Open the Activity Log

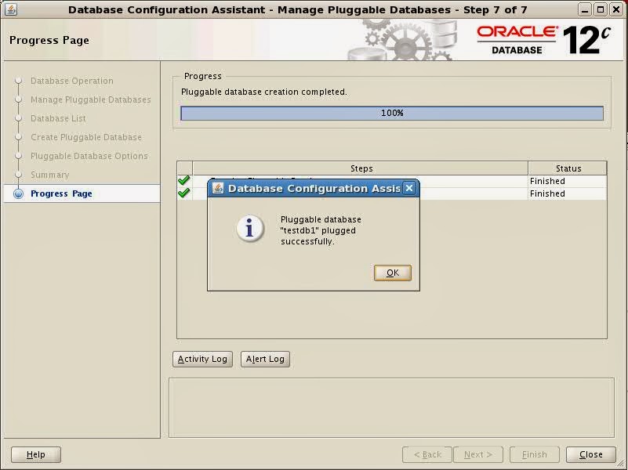tap(202, 359)
